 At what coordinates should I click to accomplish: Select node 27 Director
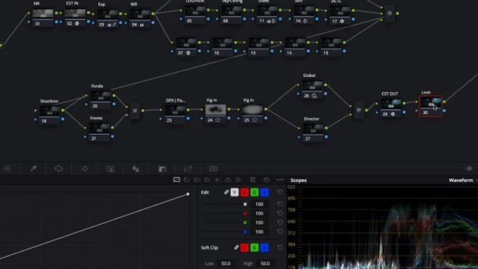(x=313, y=132)
